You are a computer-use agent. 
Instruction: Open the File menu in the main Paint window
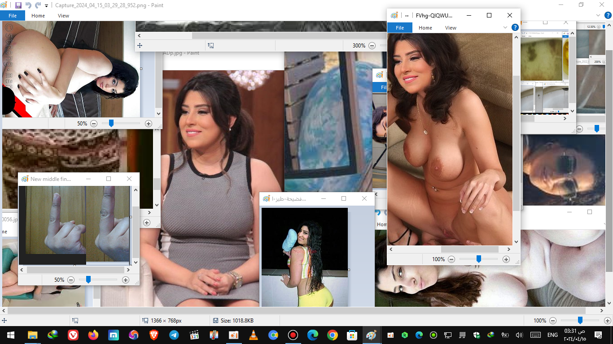point(13,15)
